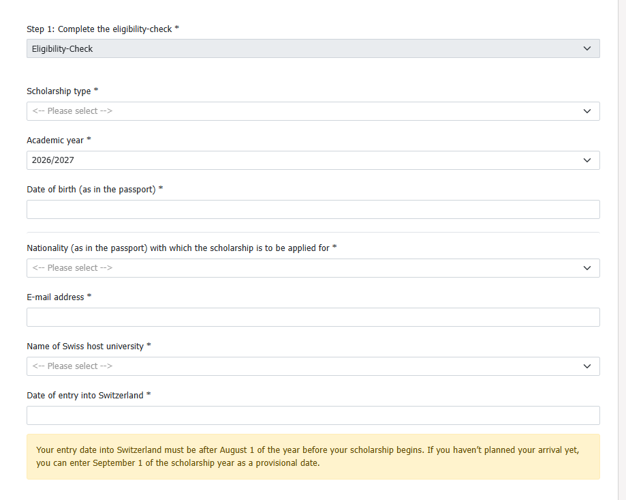Open the Scholarship type dropdown
Viewport: 626px width, 500px height.
click(x=313, y=111)
